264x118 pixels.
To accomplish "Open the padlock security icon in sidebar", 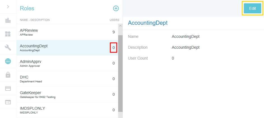I will coord(8,75).
